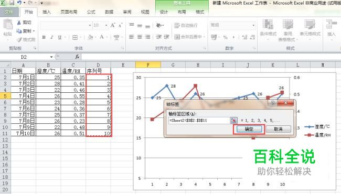
Task: Click the Fill Color bucket icon
Action: click(90, 37)
